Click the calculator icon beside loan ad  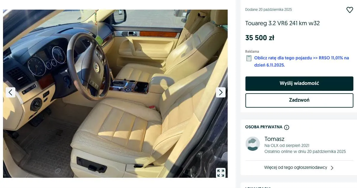point(249,58)
